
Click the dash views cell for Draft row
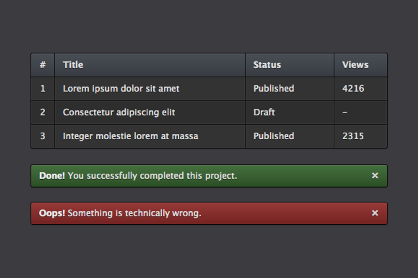point(345,113)
